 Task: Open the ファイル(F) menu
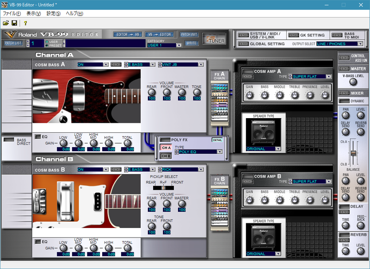[x=12, y=13]
